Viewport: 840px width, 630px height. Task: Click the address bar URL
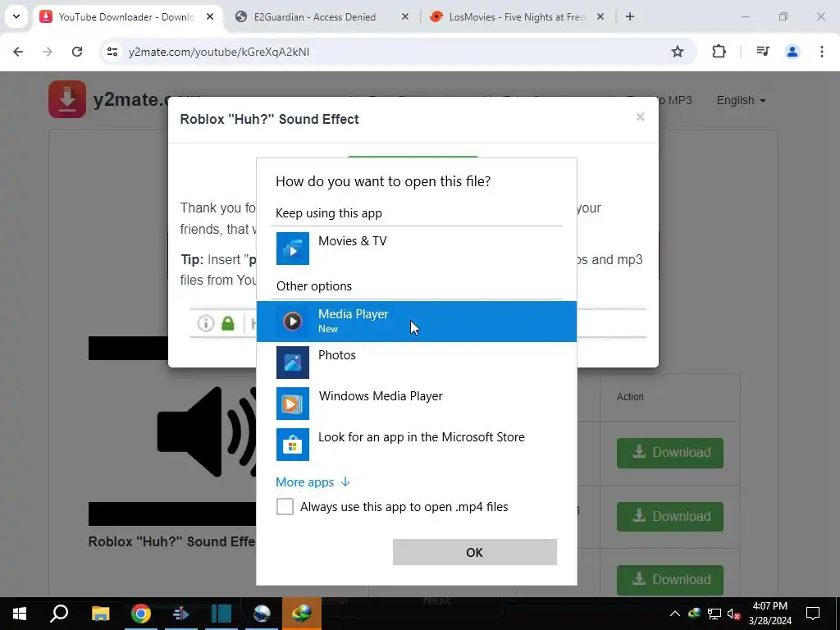coord(218,52)
